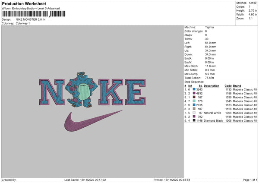Click the "Down:" label

[x=189, y=54]
